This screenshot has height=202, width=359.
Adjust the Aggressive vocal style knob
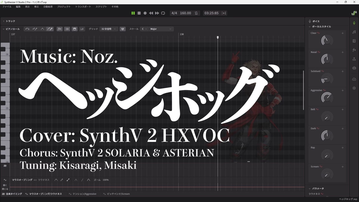coord(327,98)
